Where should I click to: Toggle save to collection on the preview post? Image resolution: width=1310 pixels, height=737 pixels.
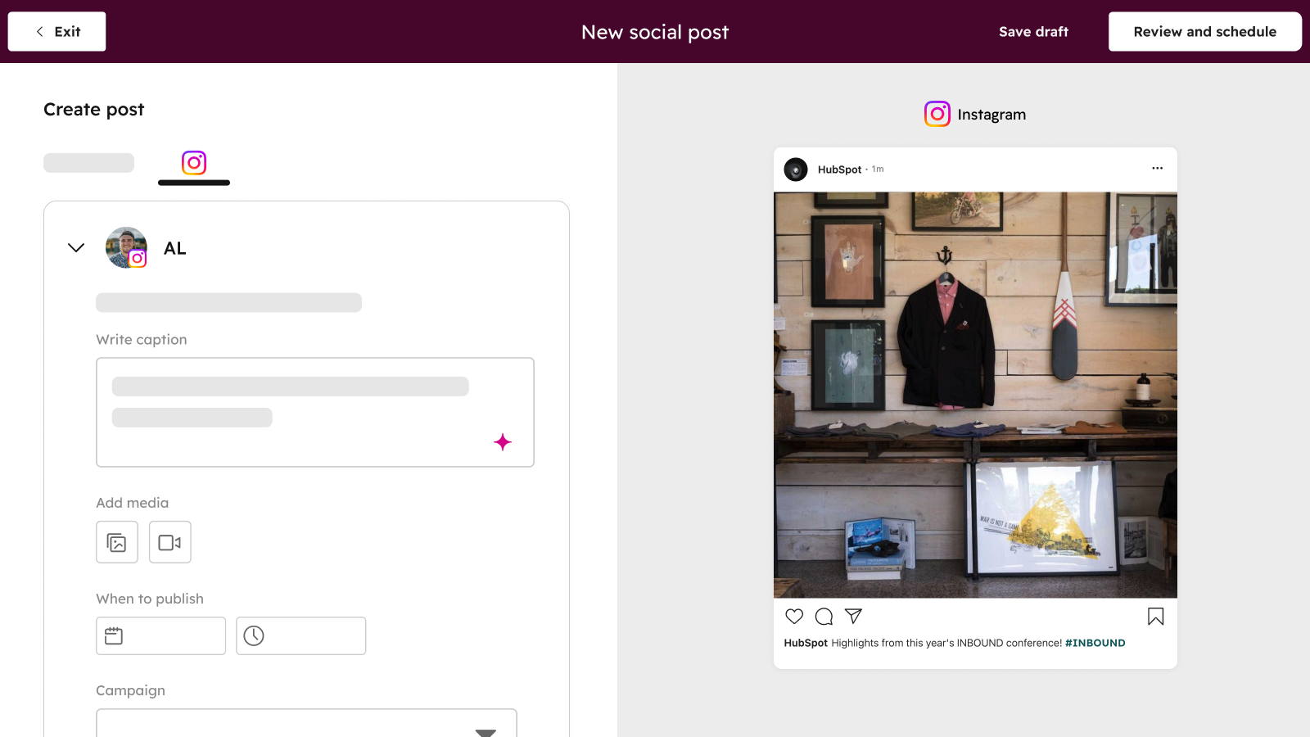point(1156,616)
